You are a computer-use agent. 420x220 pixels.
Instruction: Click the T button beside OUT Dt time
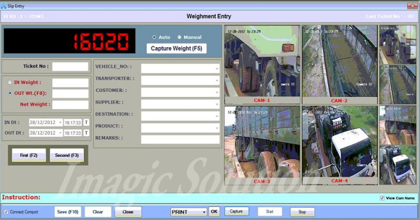pyautogui.click(x=86, y=133)
